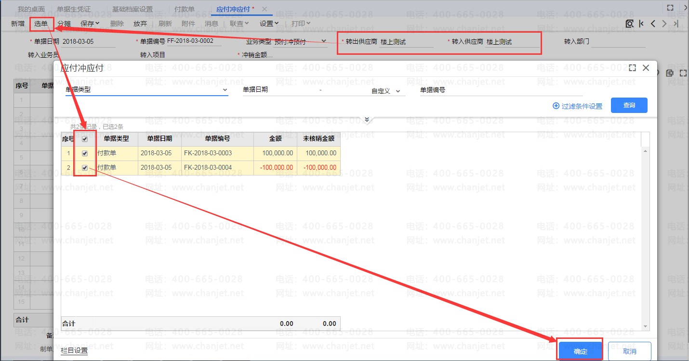The width and height of the screenshot is (689, 361).
Task: Click the FK-2018-03-0004 cell
Action: pyautogui.click(x=217, y=168)
